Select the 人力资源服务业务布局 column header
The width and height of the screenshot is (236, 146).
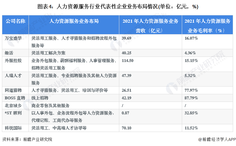[74, 21]
